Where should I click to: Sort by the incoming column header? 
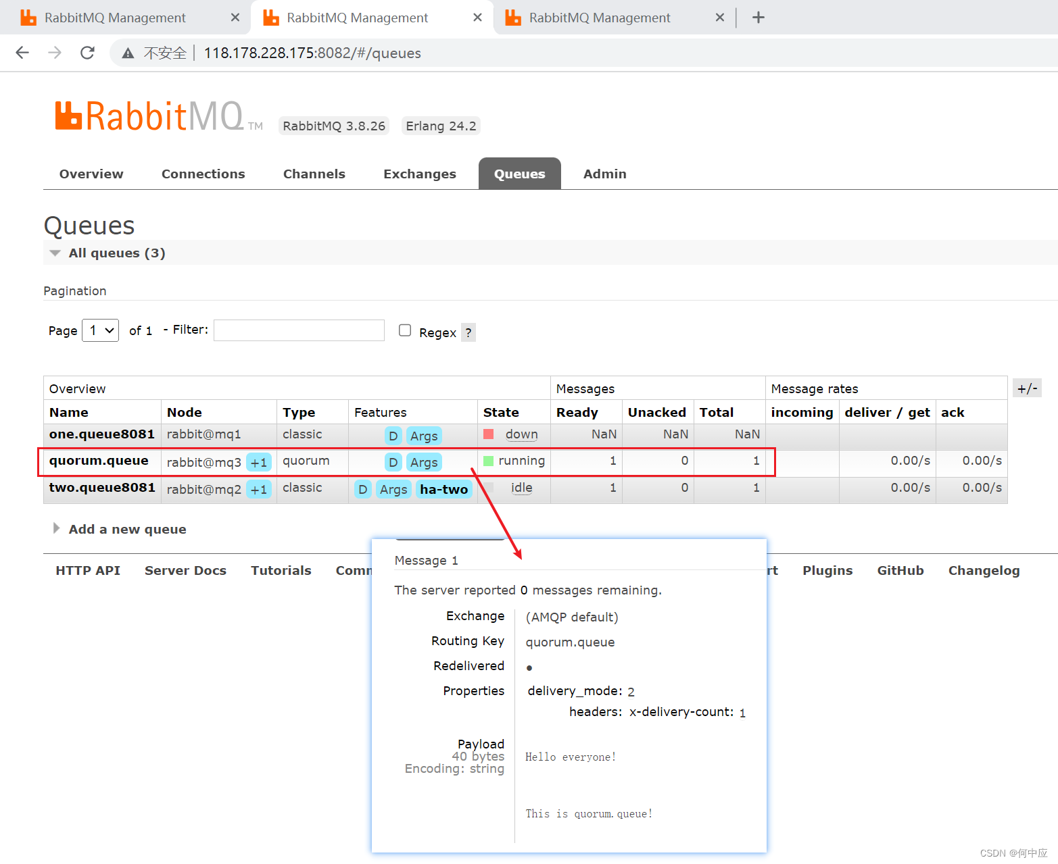pos(802,412)
